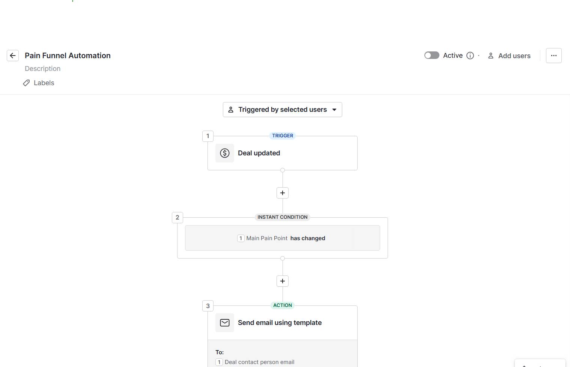Viewport: 570px width, 367px height.
Task: Open the Triggered by selected users dropdown
Action: point(282,109)
